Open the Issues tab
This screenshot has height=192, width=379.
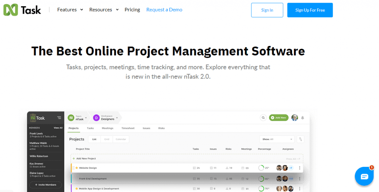point(147,128)
